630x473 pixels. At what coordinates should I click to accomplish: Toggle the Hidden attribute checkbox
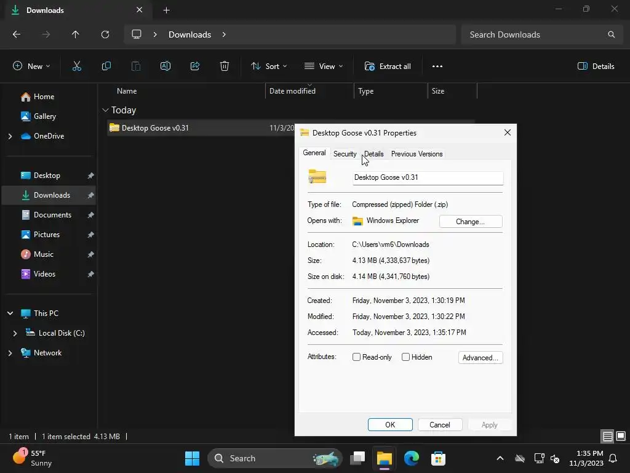click(406, 357)
